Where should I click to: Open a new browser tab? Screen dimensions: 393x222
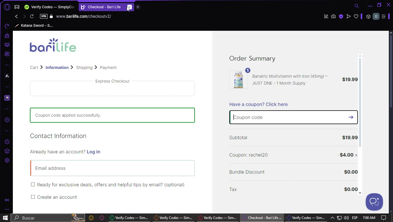[x=138, y=7]
